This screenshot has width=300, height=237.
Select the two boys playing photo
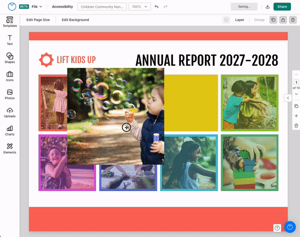[249, 103]
